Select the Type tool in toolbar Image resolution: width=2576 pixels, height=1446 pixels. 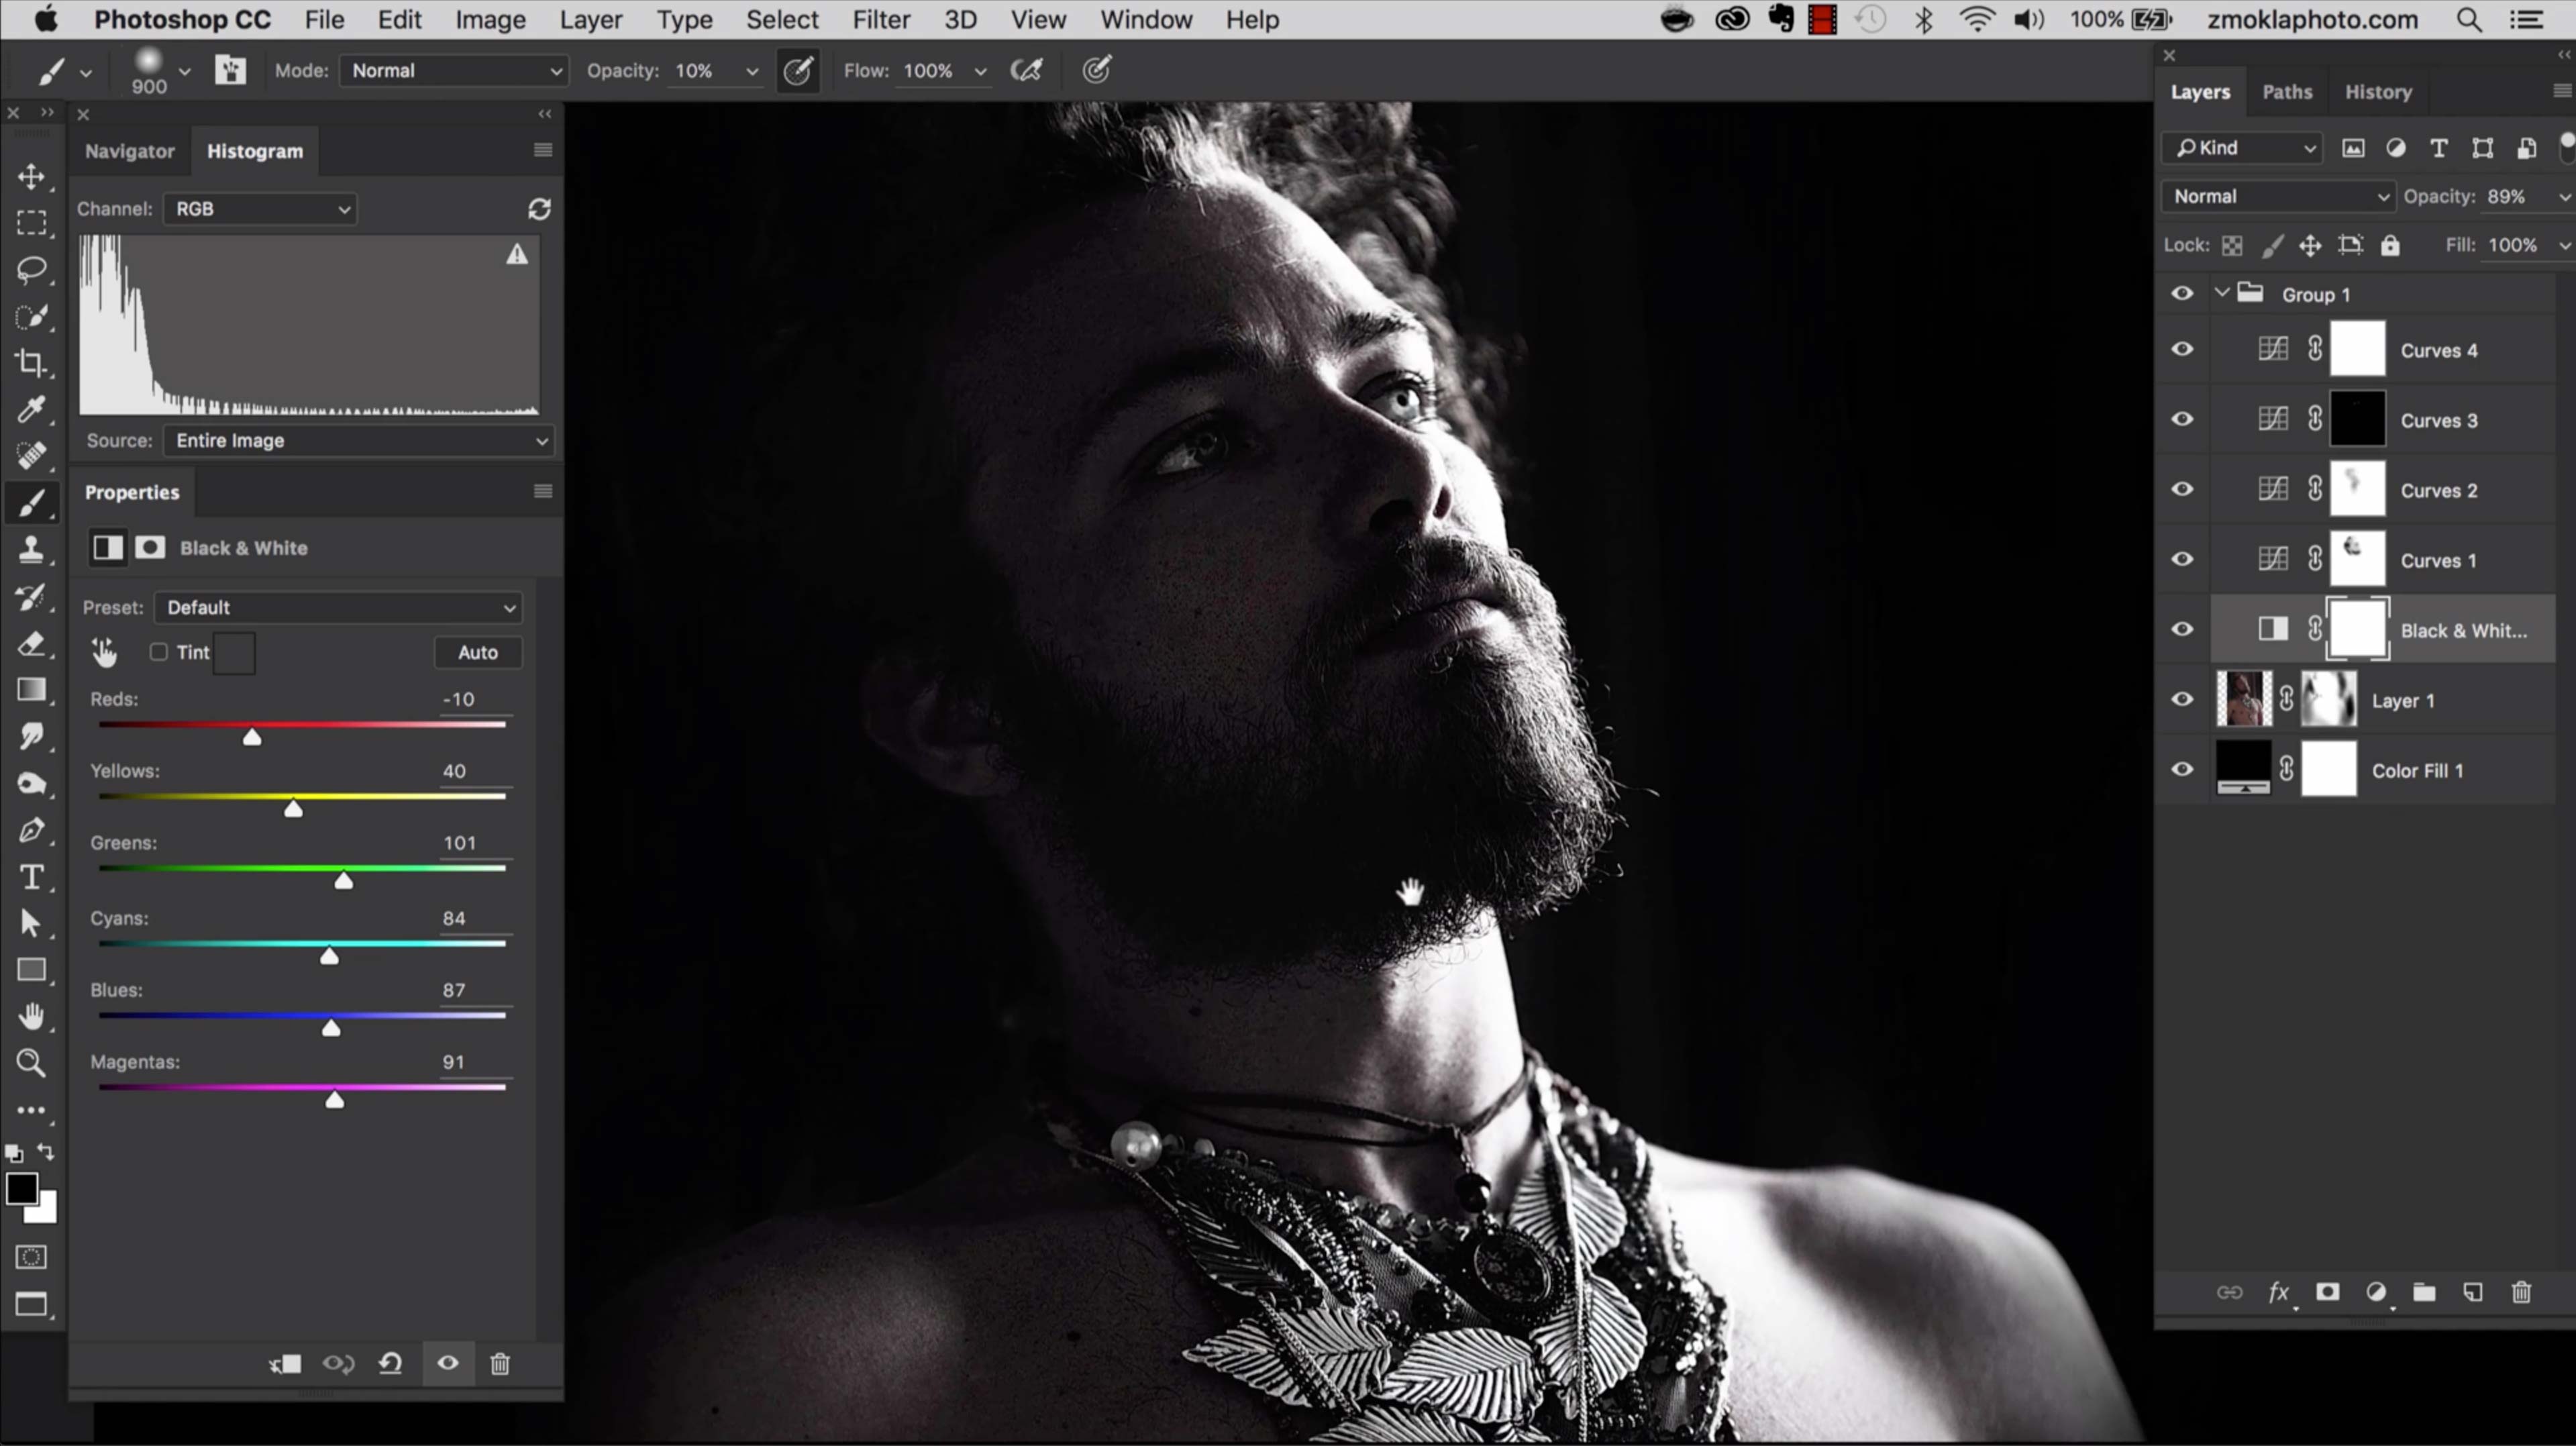(31, 877)
